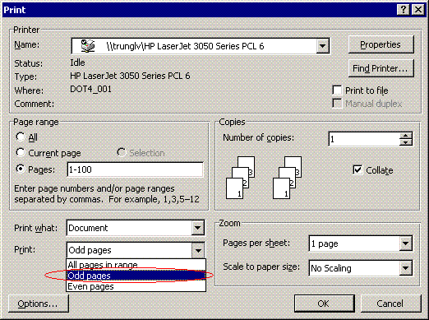
Task: Enable Print to file checkbox
Action: 337,90
